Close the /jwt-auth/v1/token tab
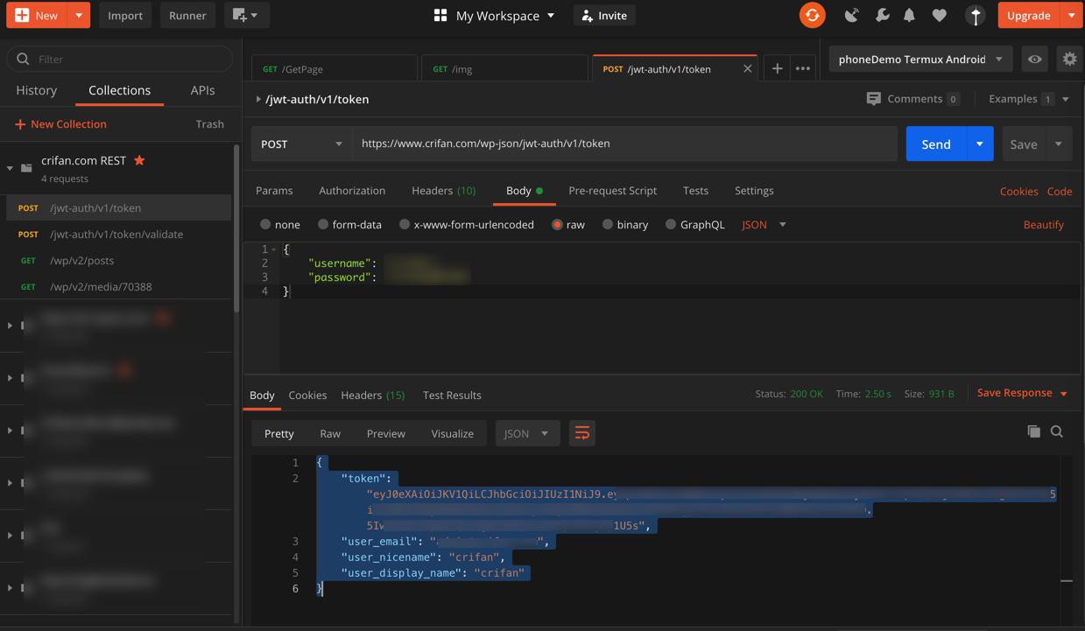The width and height of the screenshot is (1085, 631). [747, 68]
